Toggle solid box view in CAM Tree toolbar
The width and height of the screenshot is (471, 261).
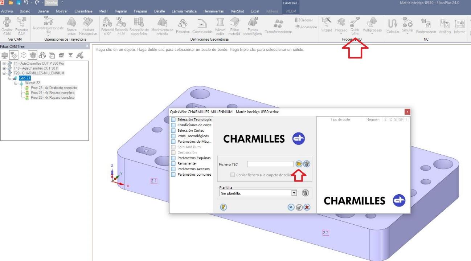[23, 54]
